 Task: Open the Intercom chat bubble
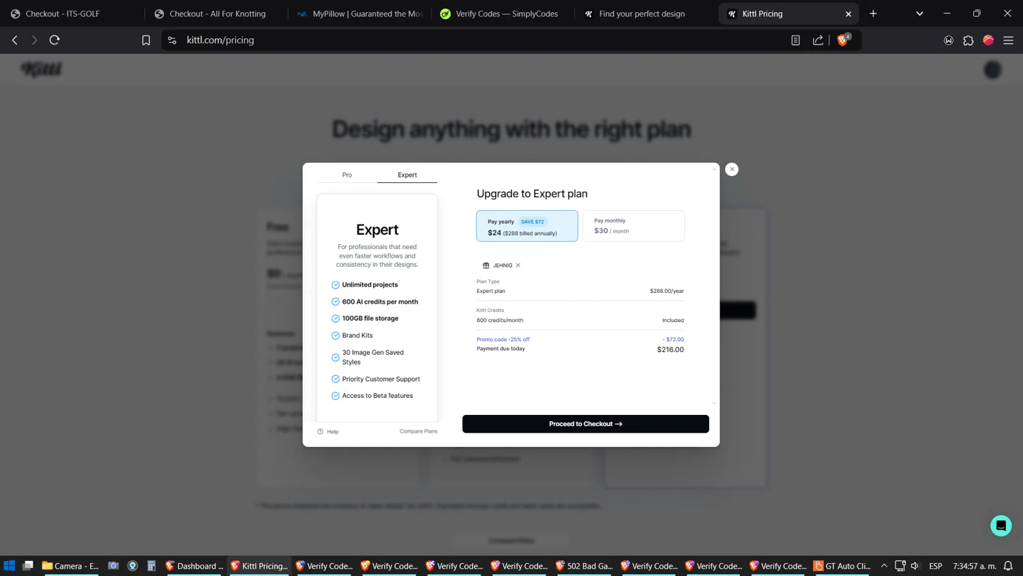(1001, 525)
